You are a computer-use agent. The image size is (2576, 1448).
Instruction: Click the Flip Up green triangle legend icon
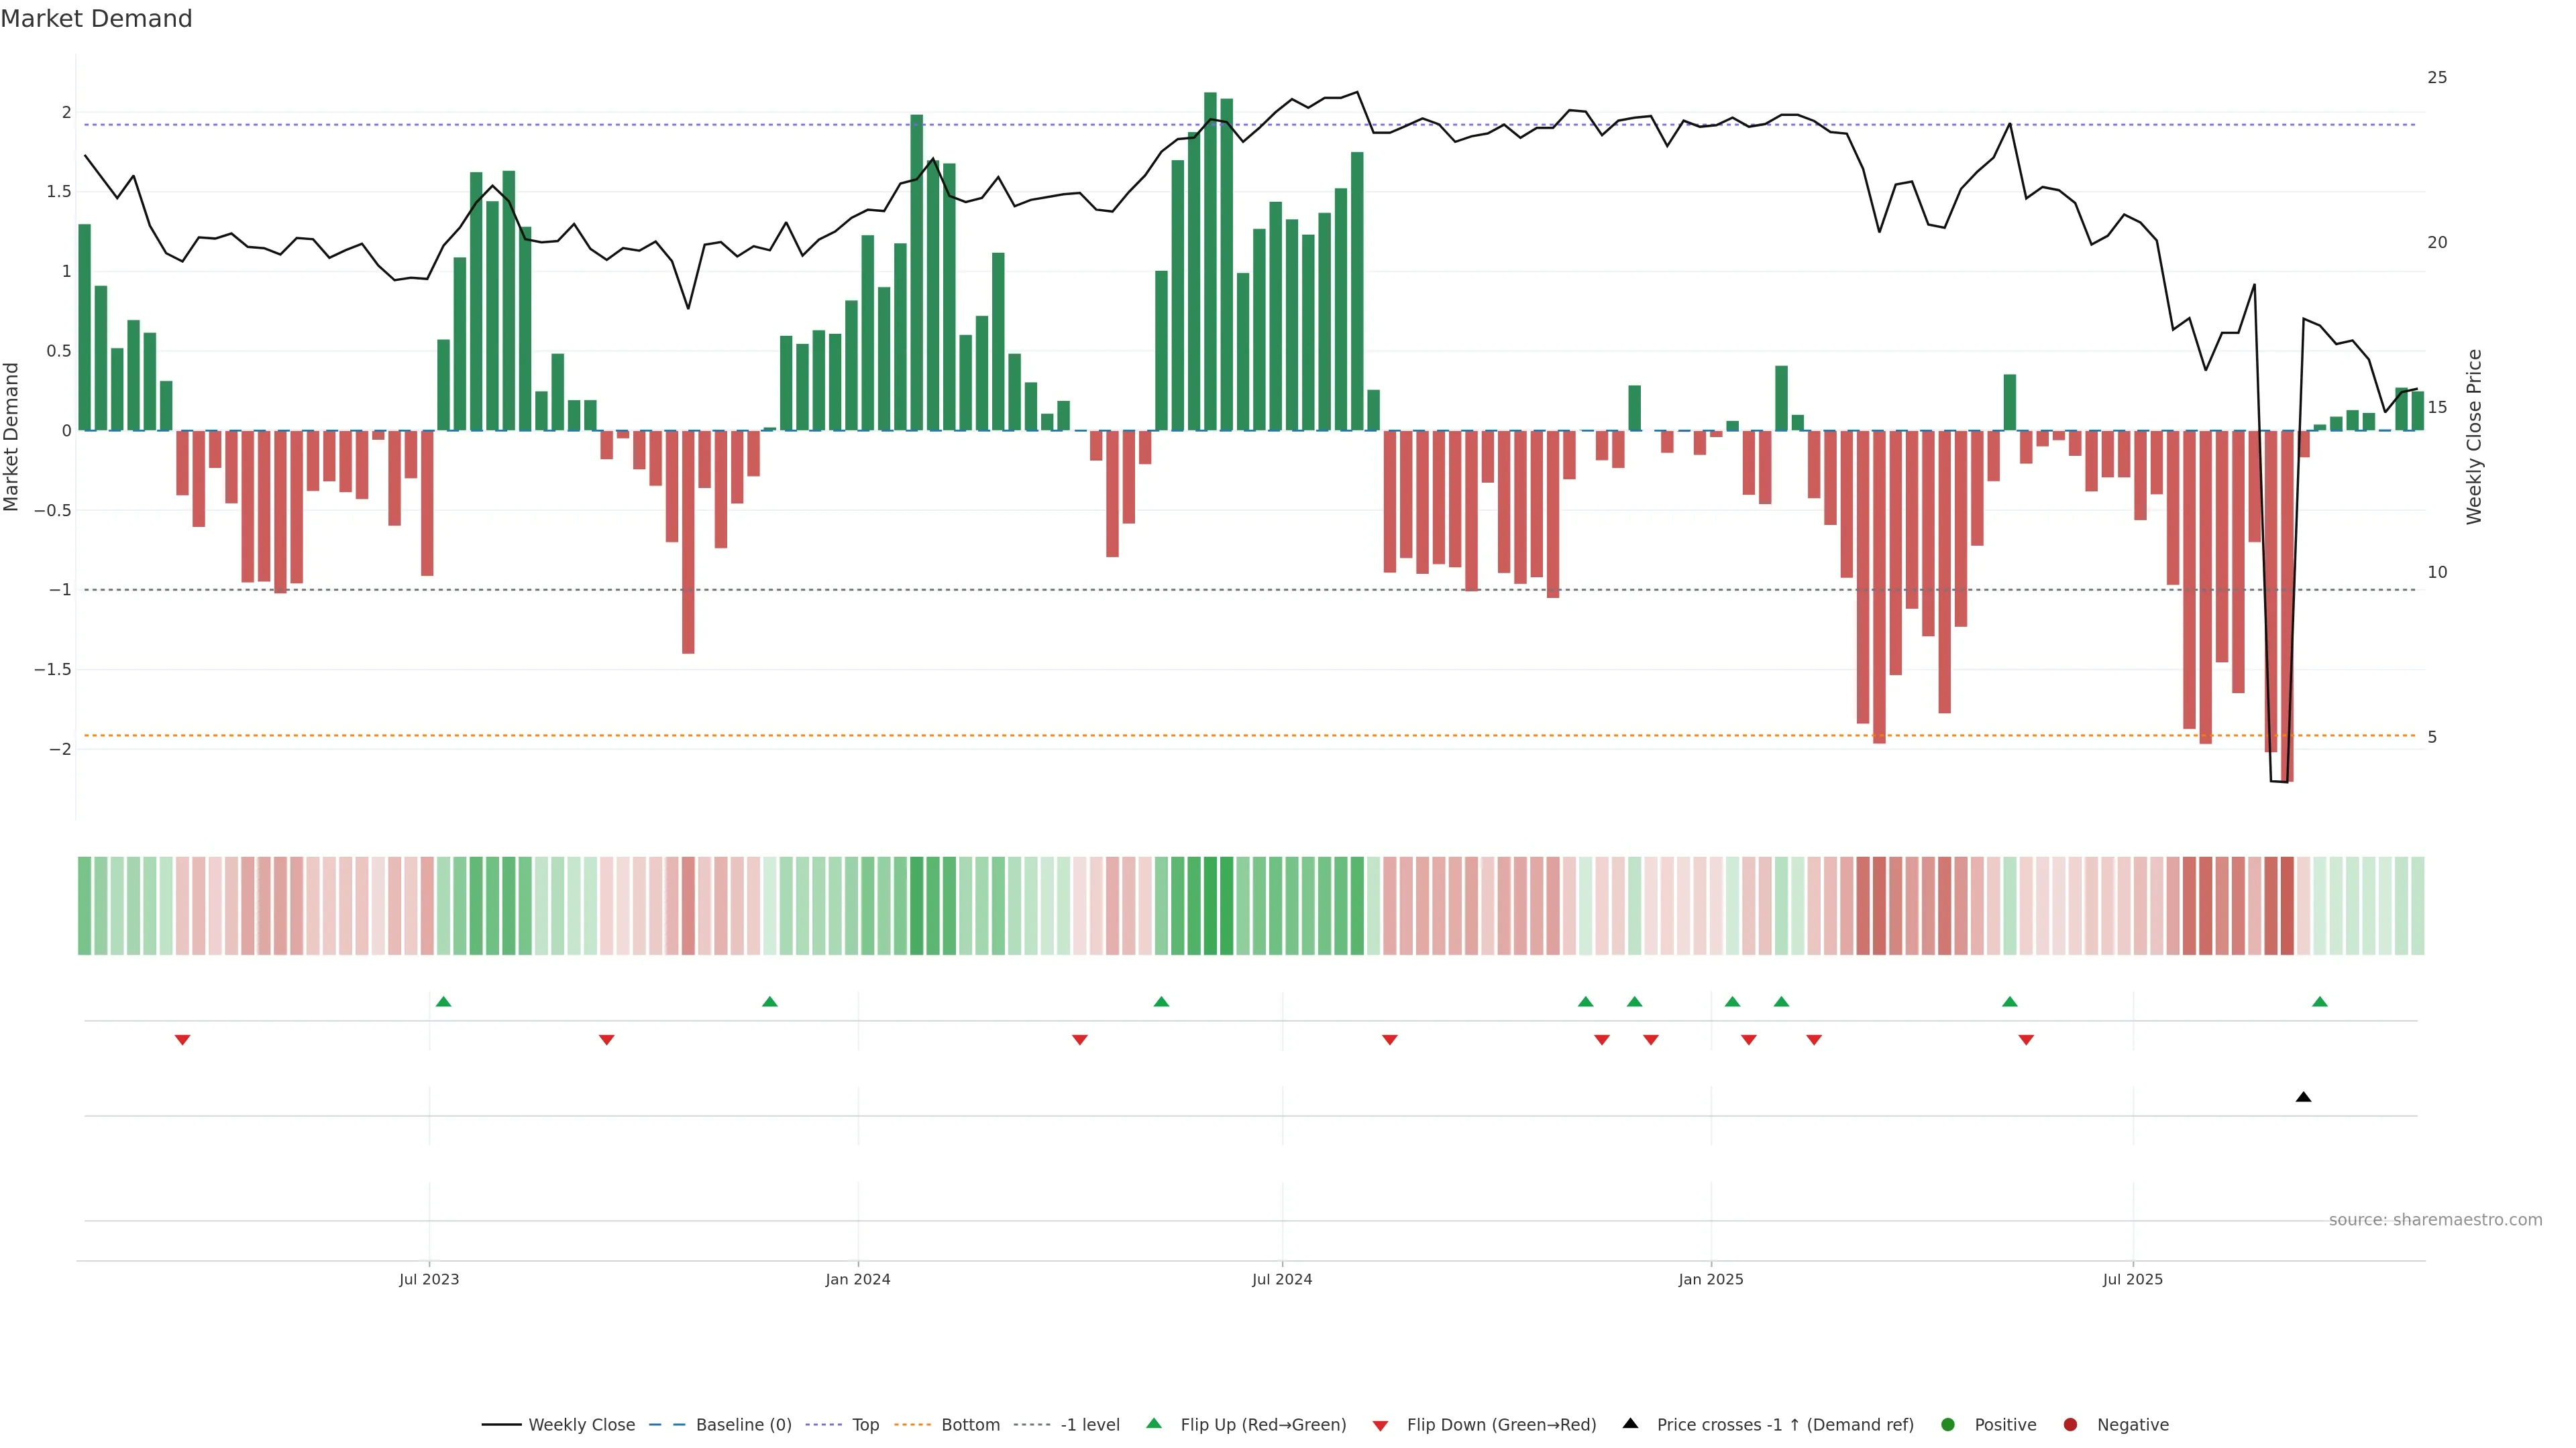(x=1154, y=1424)
